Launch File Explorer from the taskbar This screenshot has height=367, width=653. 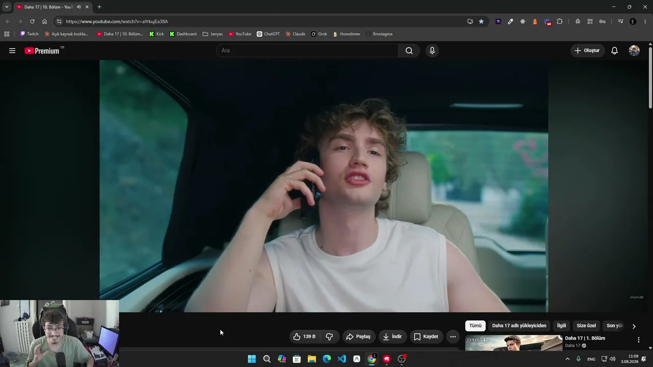[x=312, y=359]
